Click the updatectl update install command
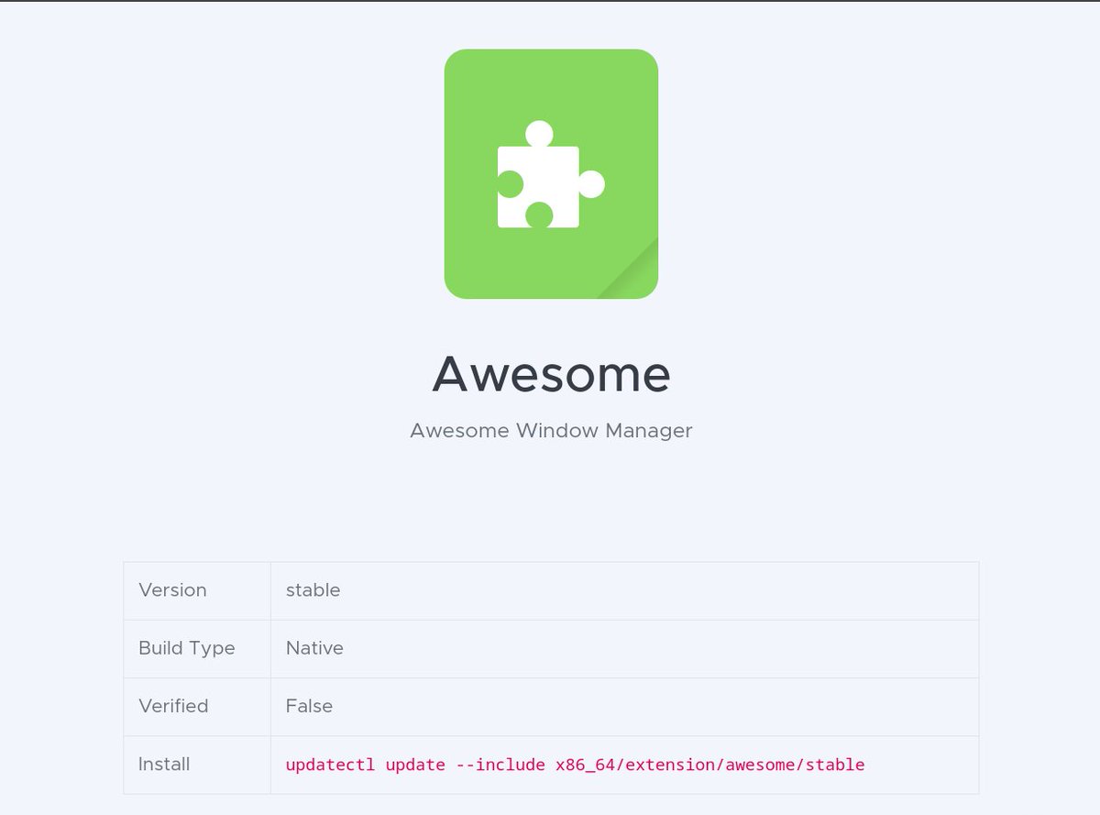The image size is (1100, 815). [x=575, y=765]
